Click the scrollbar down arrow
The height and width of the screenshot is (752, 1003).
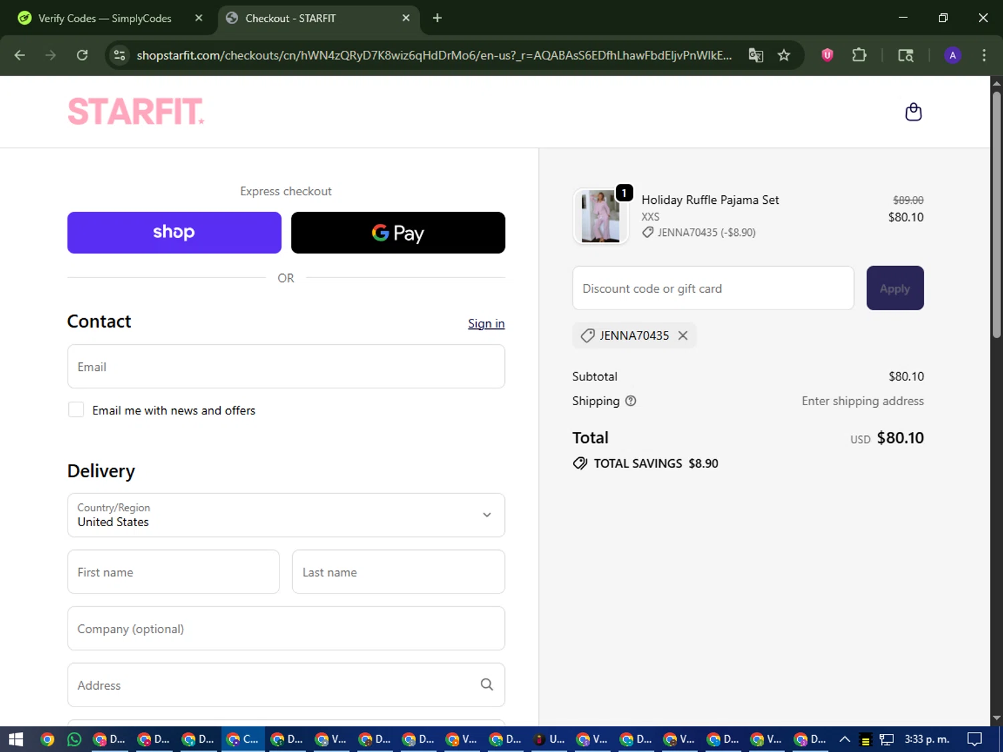point(996,719)
